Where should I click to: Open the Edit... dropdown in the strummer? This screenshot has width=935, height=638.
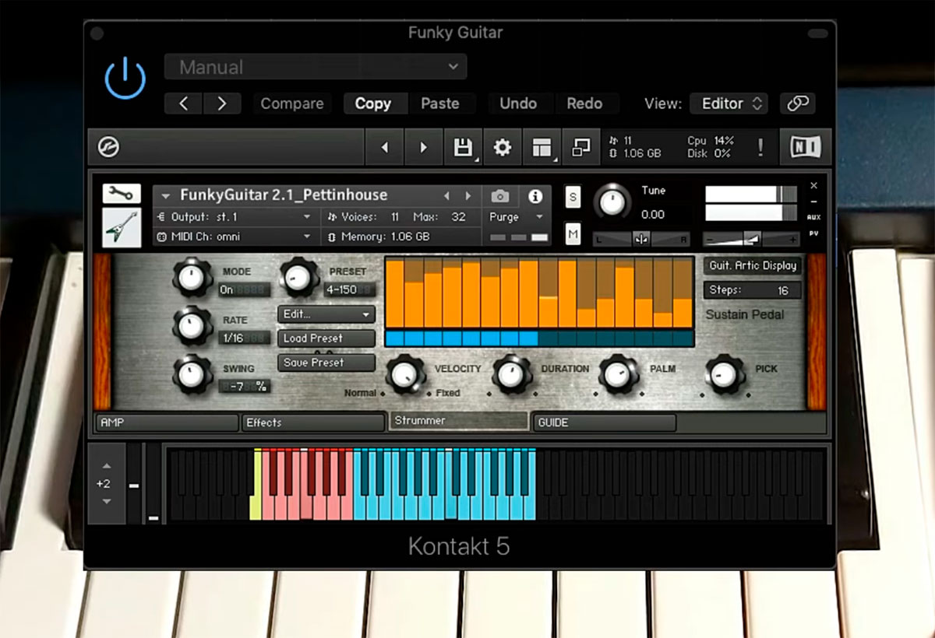pyautogui.click(x=326, y=314)
